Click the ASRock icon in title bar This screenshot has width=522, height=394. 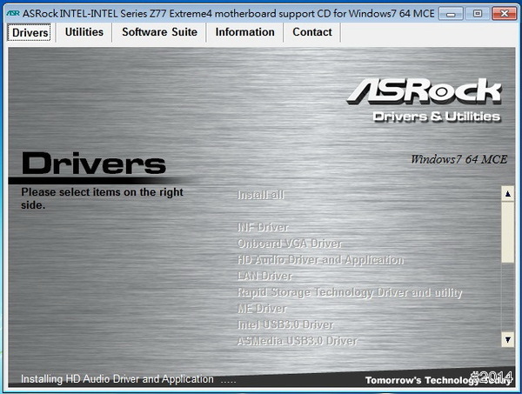click(13, 13)
